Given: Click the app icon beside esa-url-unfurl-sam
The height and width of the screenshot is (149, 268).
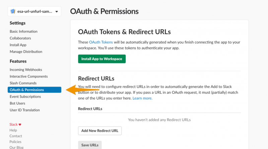Looking at the screenshot, I should tap(13, 11).
